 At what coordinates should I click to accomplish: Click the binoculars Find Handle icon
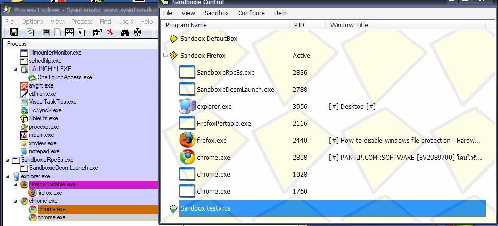[x=125, y=32]
